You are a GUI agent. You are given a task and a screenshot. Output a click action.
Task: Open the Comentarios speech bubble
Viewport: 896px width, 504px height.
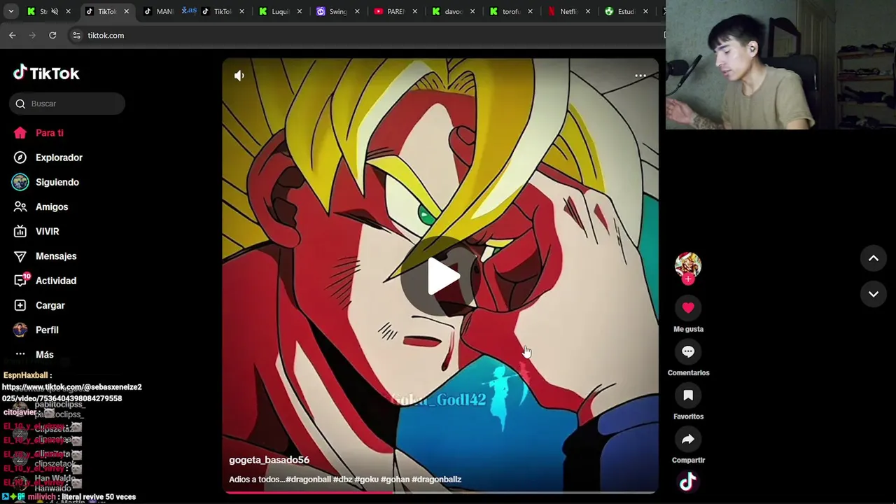(x=688, y=352)
